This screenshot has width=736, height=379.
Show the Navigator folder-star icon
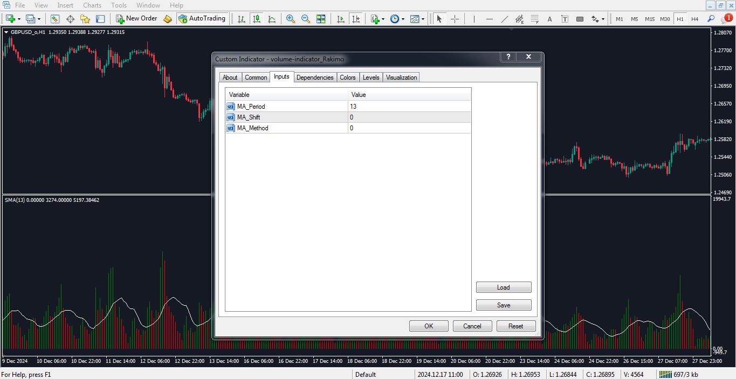coord(85,19)
